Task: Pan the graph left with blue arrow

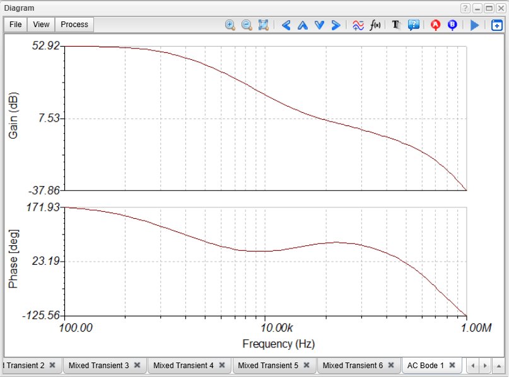Action: click(286, 25)
